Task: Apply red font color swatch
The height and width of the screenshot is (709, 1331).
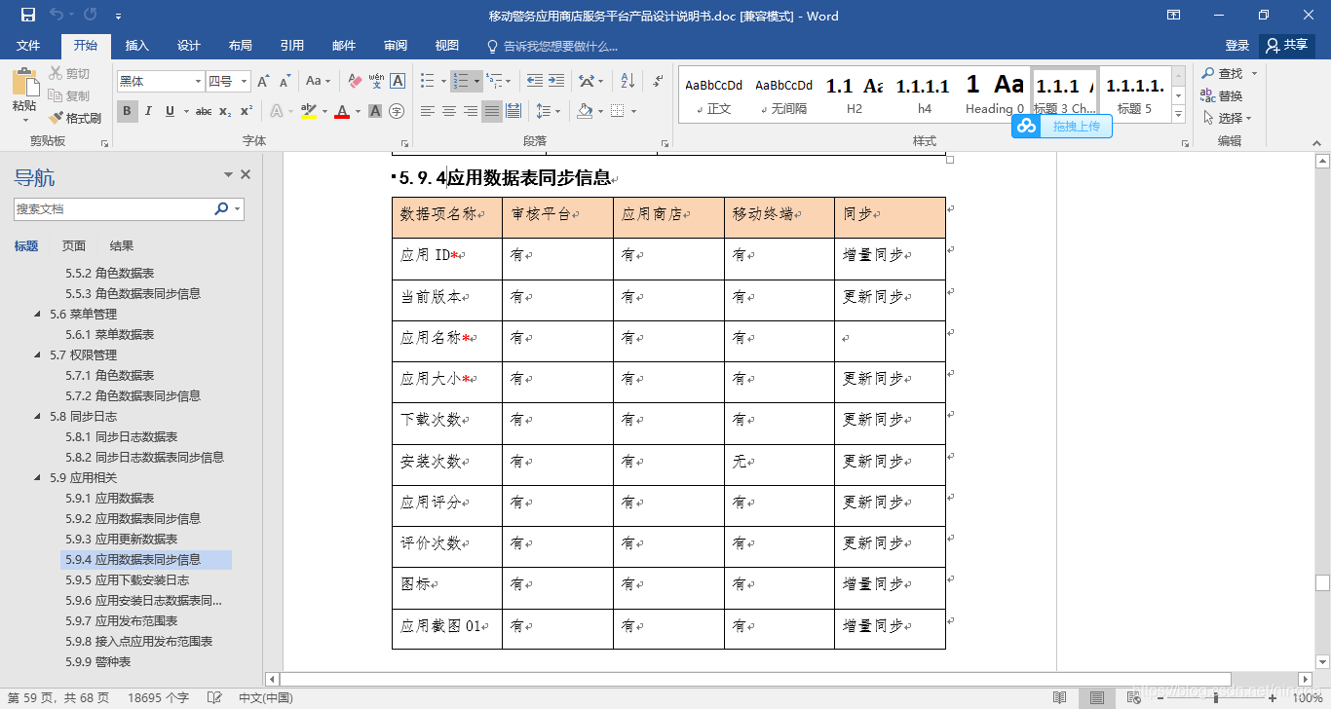Action: pyautogui.click(x=342, y=111)
